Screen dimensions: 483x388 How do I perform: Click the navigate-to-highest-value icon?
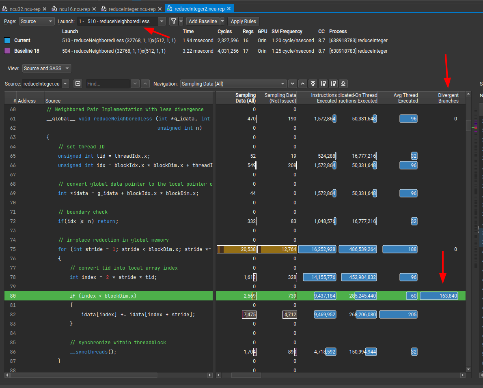coord(313,84)
